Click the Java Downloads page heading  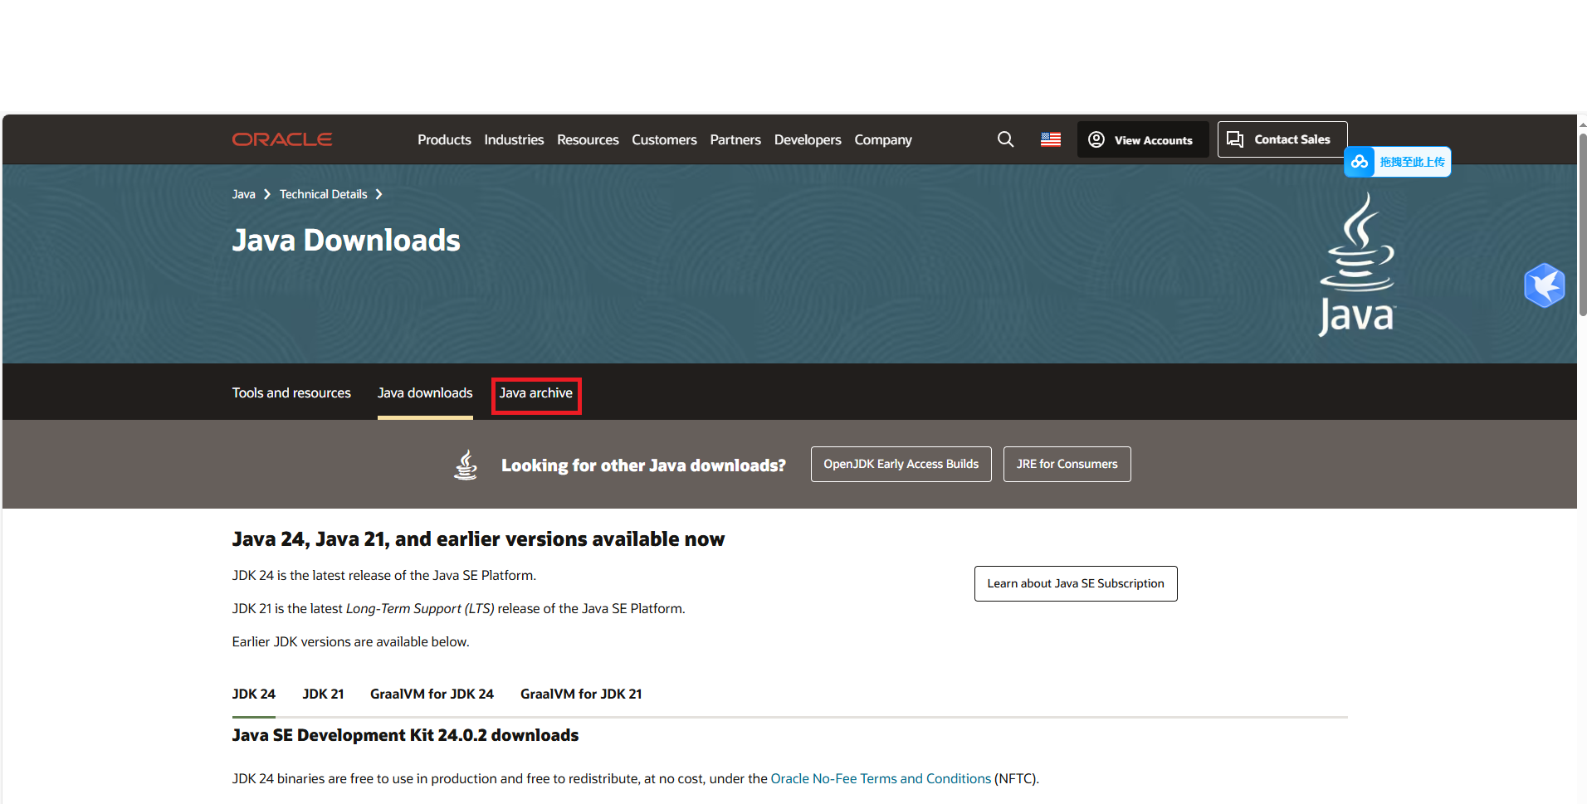(346, 241)
